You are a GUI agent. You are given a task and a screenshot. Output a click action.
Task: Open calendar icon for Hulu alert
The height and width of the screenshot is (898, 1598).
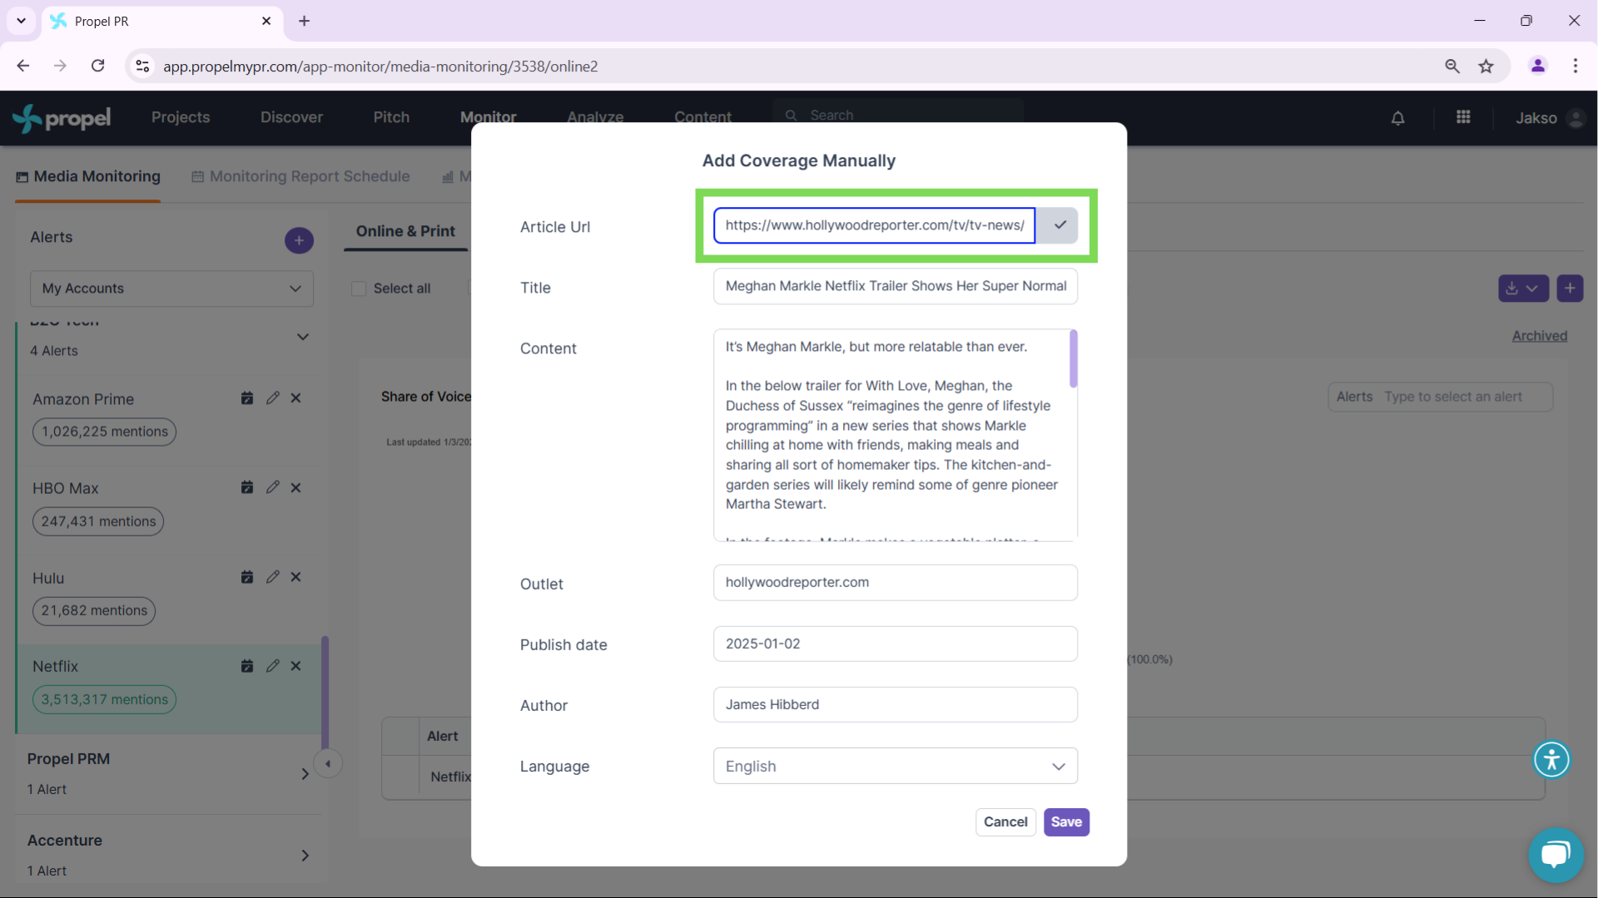point(247,577)
